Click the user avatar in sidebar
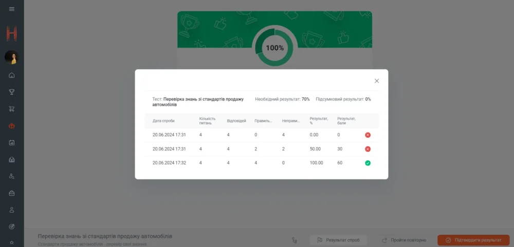The width and height of the screenshot is (514, 247). [11, 57]
